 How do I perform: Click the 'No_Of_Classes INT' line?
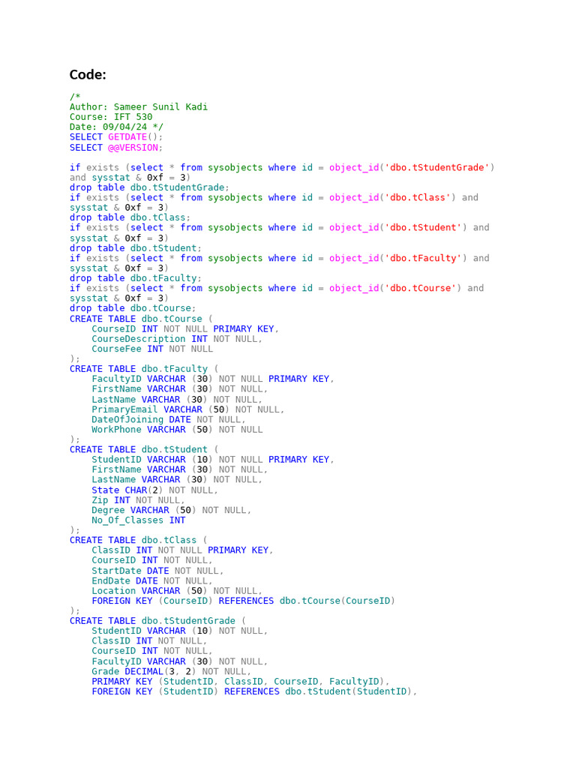tap(139, 520)
